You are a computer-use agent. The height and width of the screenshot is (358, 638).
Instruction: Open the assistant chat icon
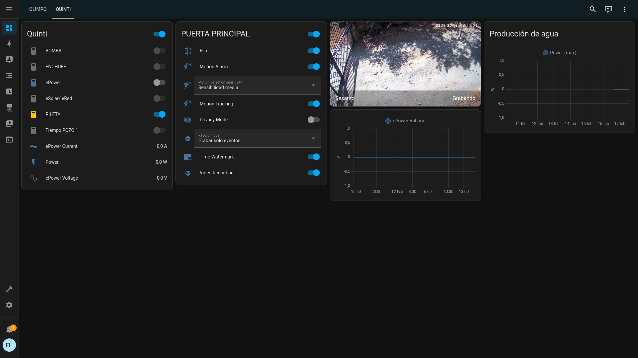point(608,9)
